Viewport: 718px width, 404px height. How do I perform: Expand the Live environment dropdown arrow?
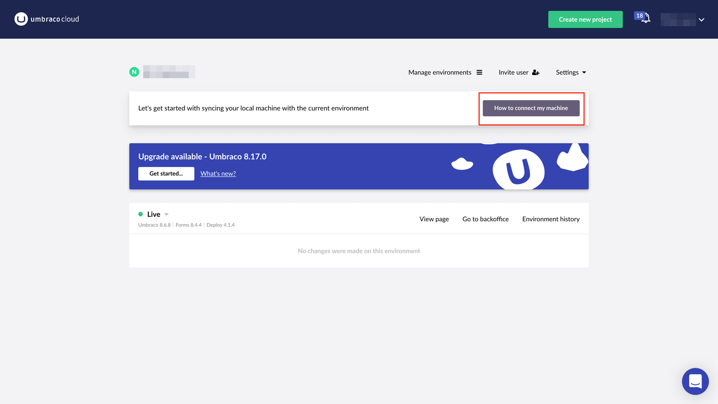click(166, 214)
